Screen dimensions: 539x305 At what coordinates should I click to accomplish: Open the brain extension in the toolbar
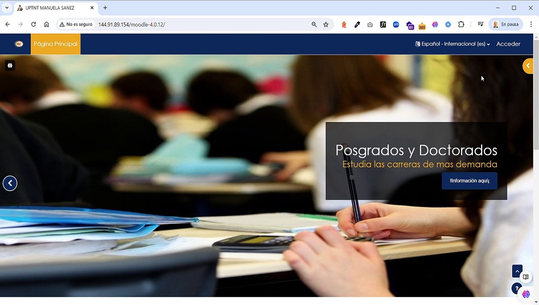tap(435, 25)
